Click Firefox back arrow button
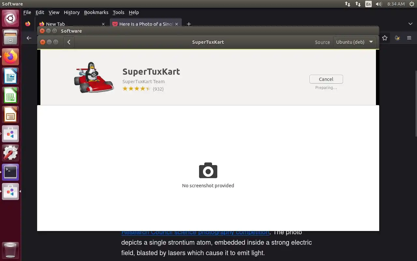417x261 pixels. tap(29, 38)
